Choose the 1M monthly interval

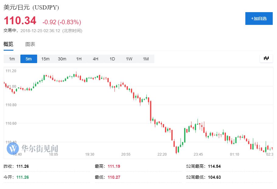pos(146,59)
